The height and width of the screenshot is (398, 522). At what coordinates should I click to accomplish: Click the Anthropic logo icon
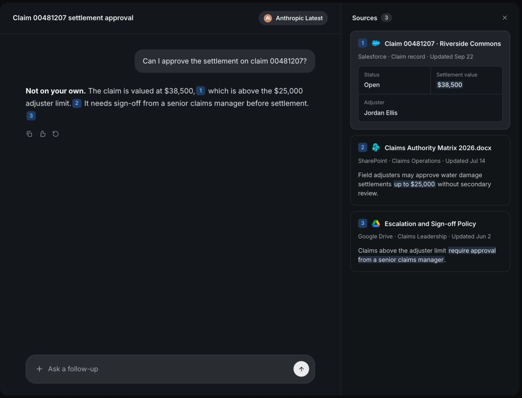[x=268, y=18]
